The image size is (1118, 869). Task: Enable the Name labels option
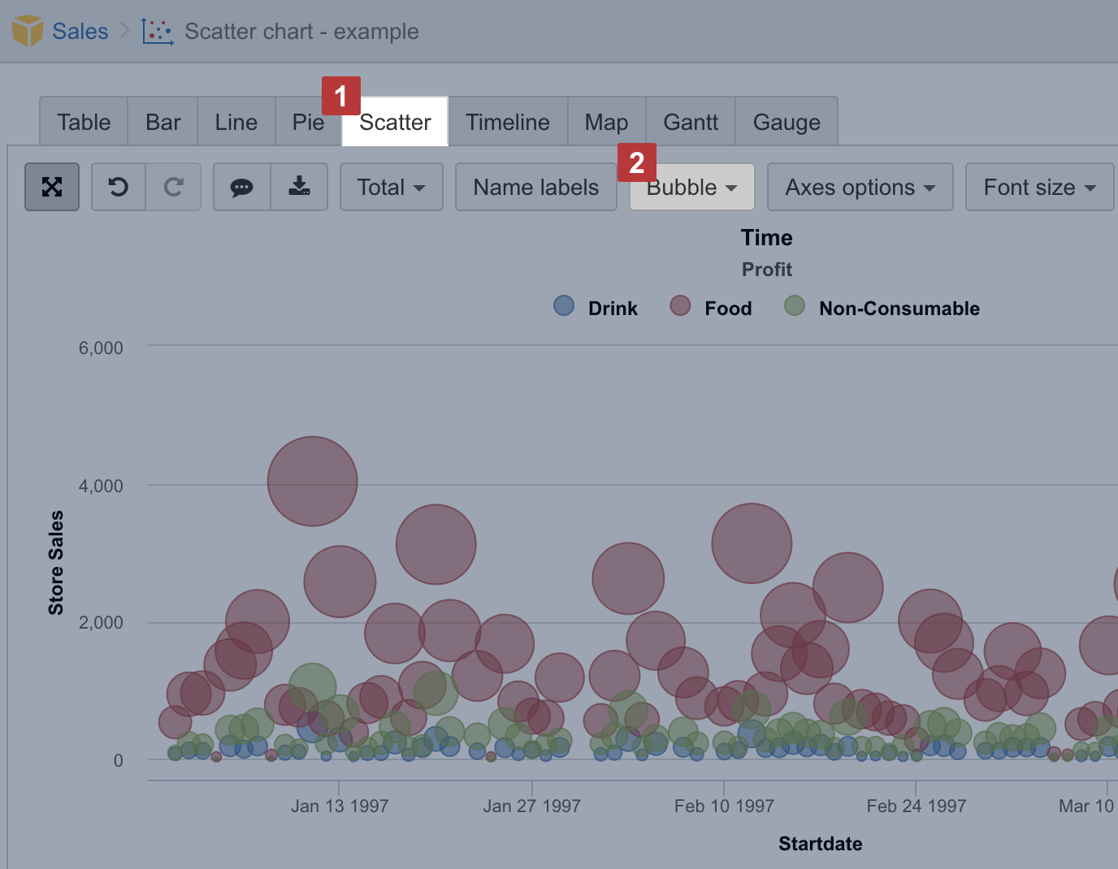[x=535, y=187]
